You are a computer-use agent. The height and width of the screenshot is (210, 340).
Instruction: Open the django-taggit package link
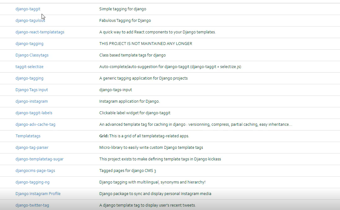click(x=28, y=9)
